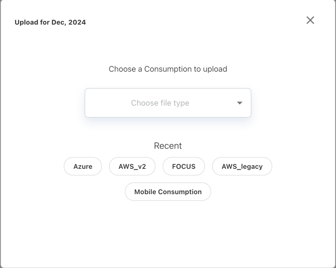This screenshot has width=336, height=268.
Task: Close the upload dialog with the X icon
Action: coord(310,20)
